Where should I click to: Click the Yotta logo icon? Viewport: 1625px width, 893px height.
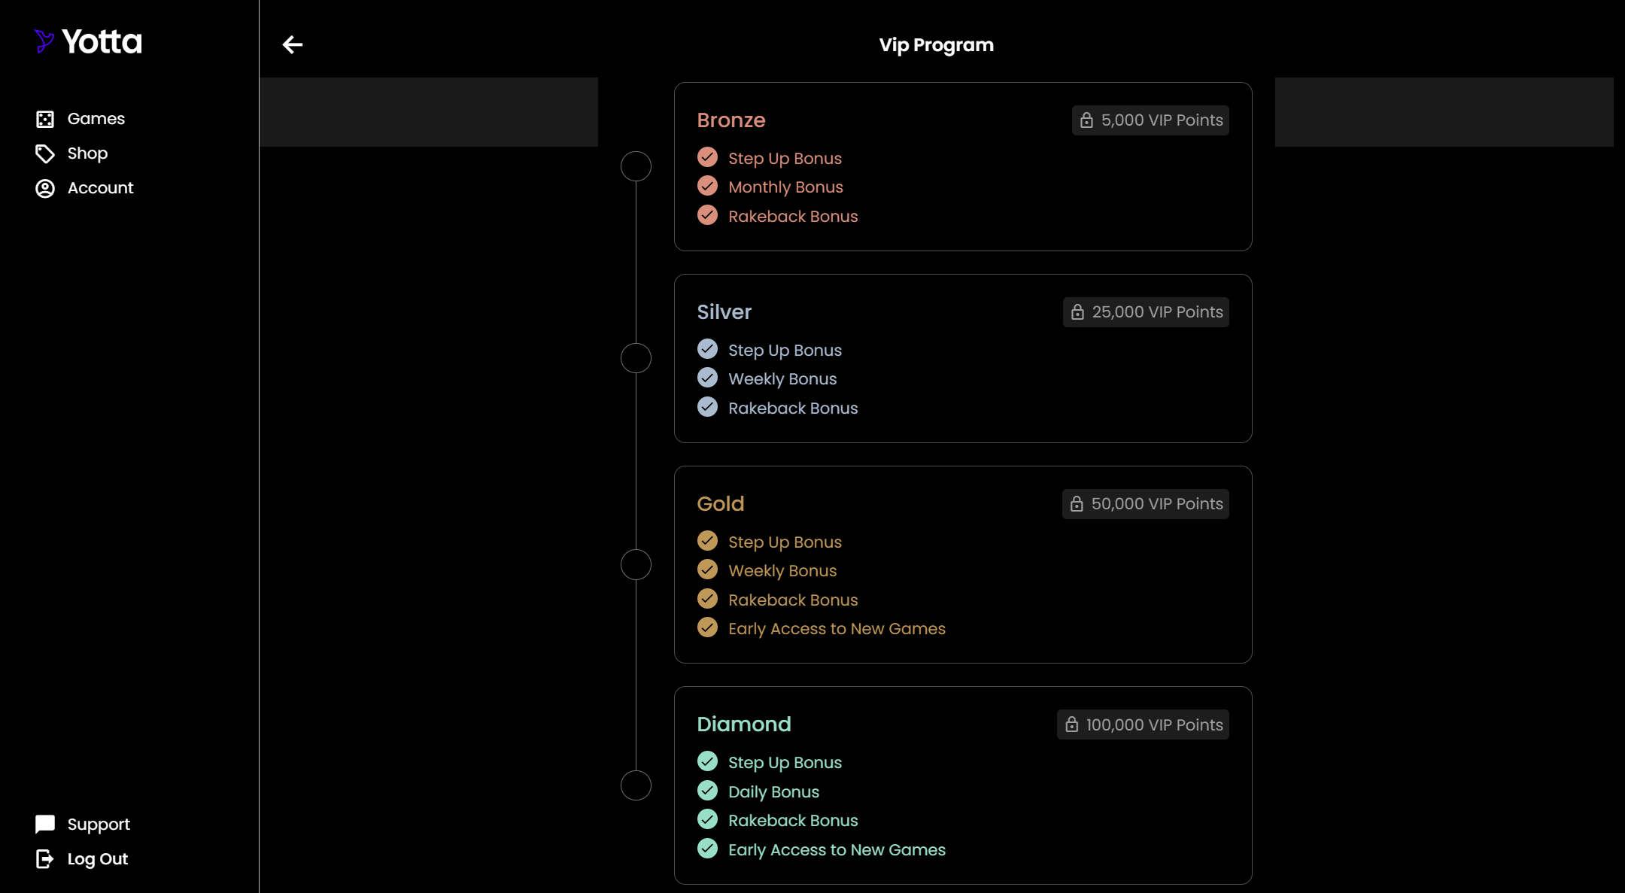click(x=44, y=41)
